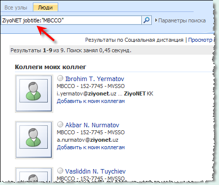Open Akbar N. Nurmatov's profile picture

coord(34,140)
